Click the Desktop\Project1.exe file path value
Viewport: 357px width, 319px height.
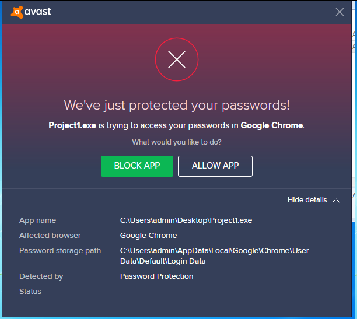186,220
